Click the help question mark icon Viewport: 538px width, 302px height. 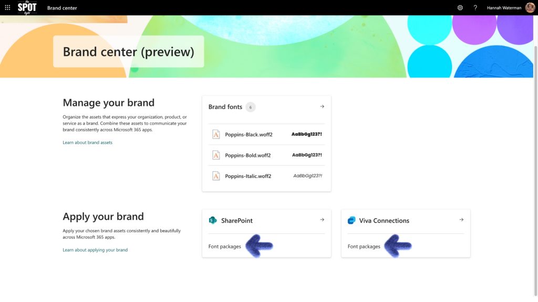click(475, 8)
